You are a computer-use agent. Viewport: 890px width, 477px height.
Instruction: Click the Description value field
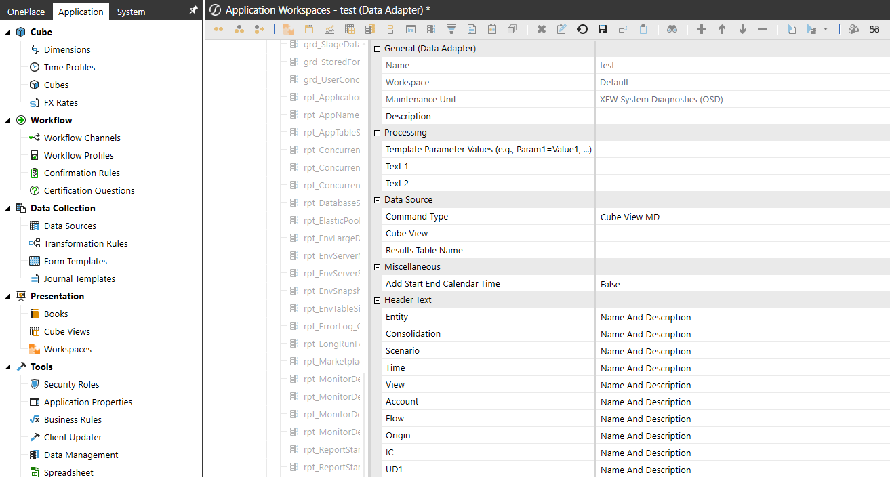(742, 116)
